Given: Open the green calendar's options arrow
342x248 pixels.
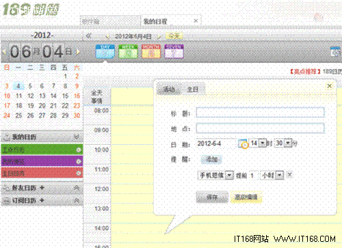Looking at the screenshot, I should 79,150.
